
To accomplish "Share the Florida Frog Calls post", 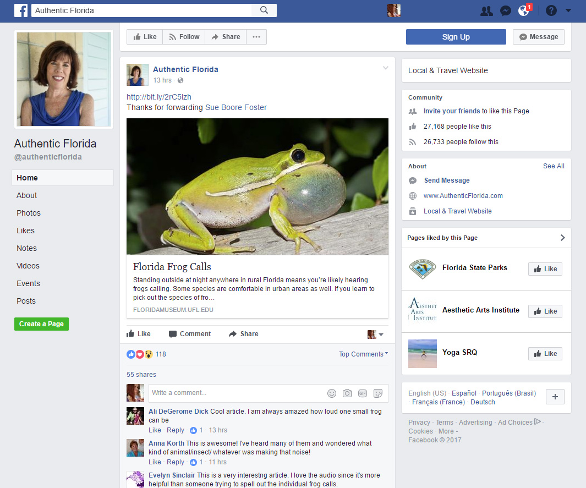I will (x=244, y=334).
